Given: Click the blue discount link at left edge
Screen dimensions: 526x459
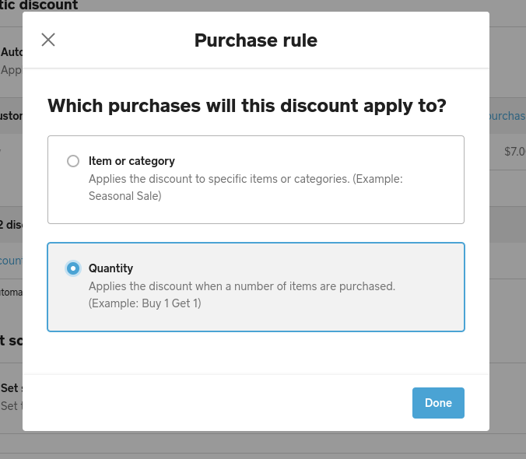Looking at the screenshot, I should coord(11,261).
